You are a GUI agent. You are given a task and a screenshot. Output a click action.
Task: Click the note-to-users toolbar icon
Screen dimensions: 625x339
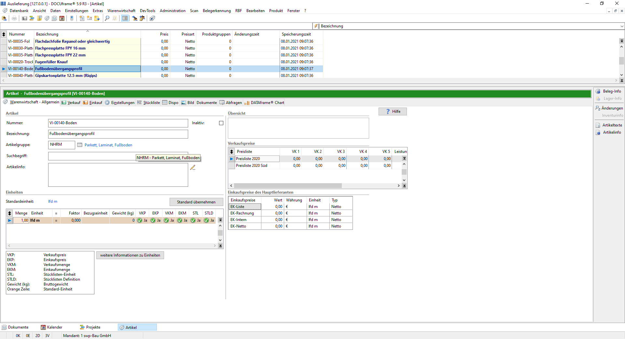pos(142,18)
